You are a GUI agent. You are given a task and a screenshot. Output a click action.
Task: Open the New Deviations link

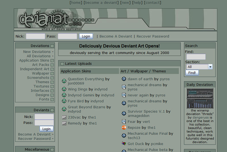tap(37, 52)
